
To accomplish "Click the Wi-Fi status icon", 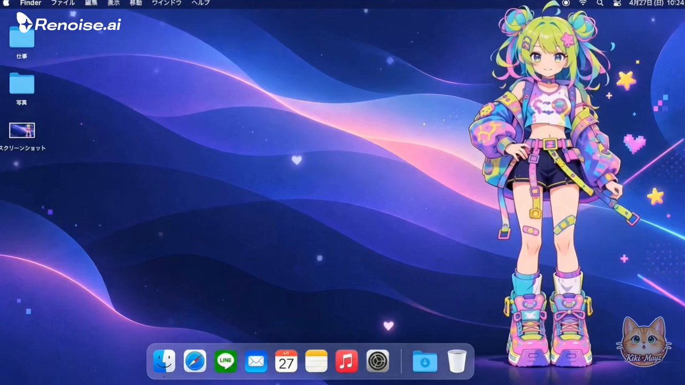I will coord(583,3).
